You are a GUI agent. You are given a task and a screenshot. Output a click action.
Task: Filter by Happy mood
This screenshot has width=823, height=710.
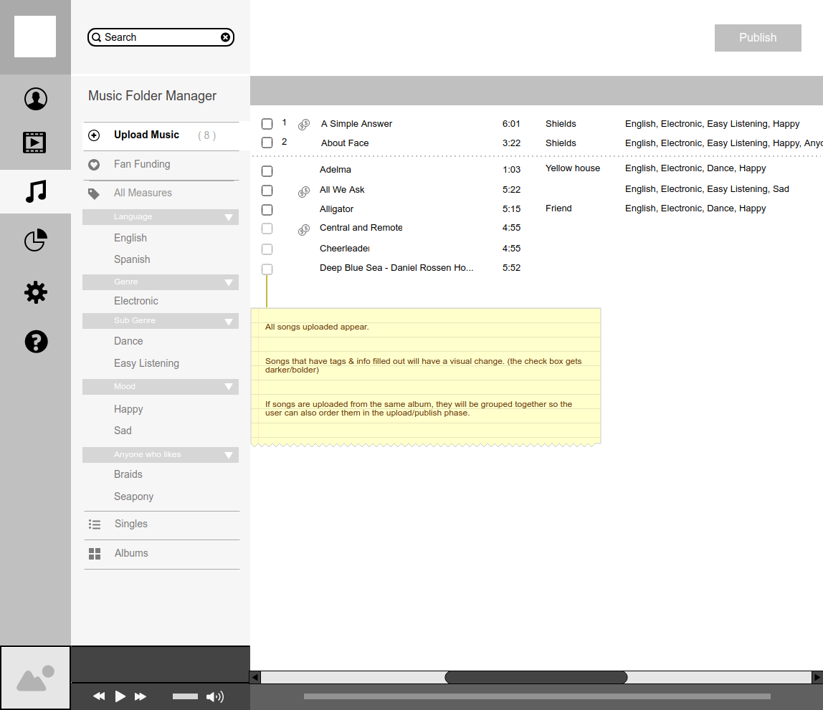click(128, 409)
